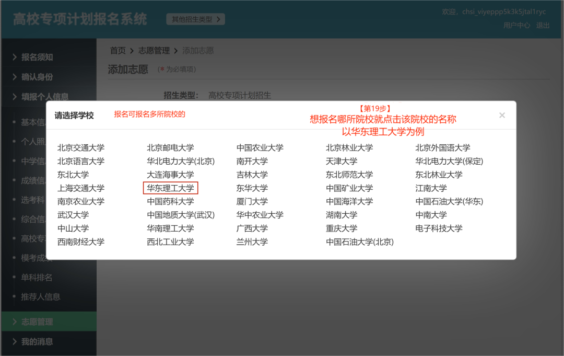Image resolution: width=564 pixels, height=356 pixels.
Task: Open 志愿管理 from the breadcrumb trail
Action: coord(155,50)
